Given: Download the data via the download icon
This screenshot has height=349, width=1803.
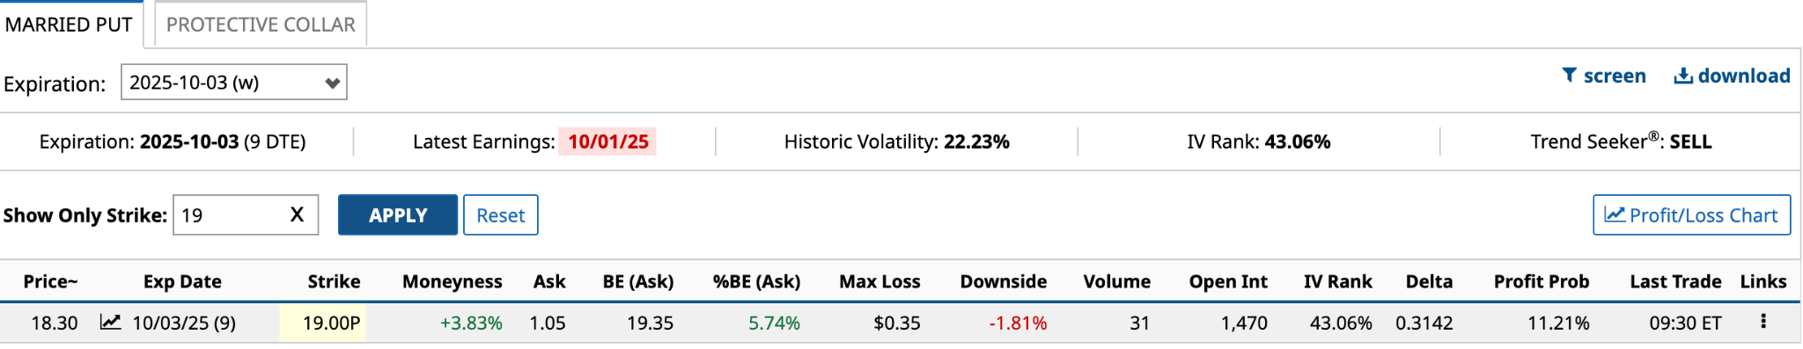Looking at the screenshot, I should click(x=1732, y=76).
